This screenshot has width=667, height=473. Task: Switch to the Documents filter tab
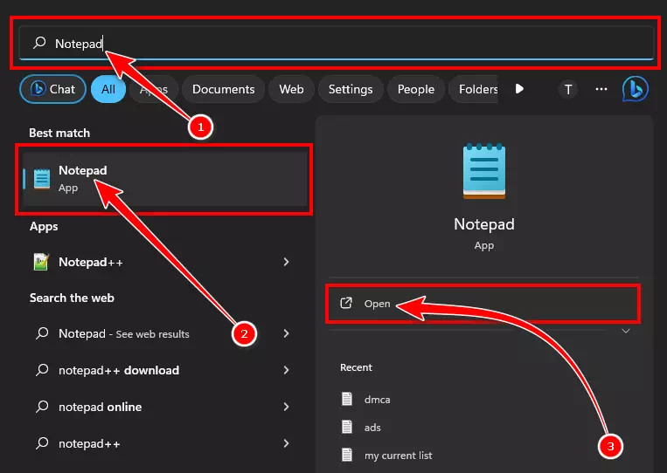(x=223, y=89)
